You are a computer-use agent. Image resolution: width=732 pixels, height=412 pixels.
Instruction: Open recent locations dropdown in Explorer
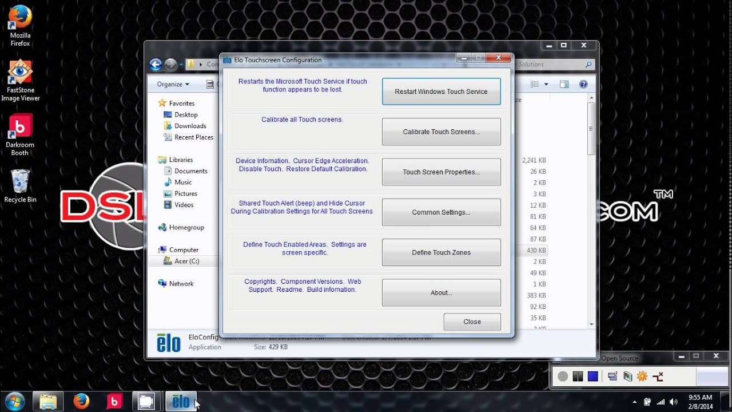(181, 65)
